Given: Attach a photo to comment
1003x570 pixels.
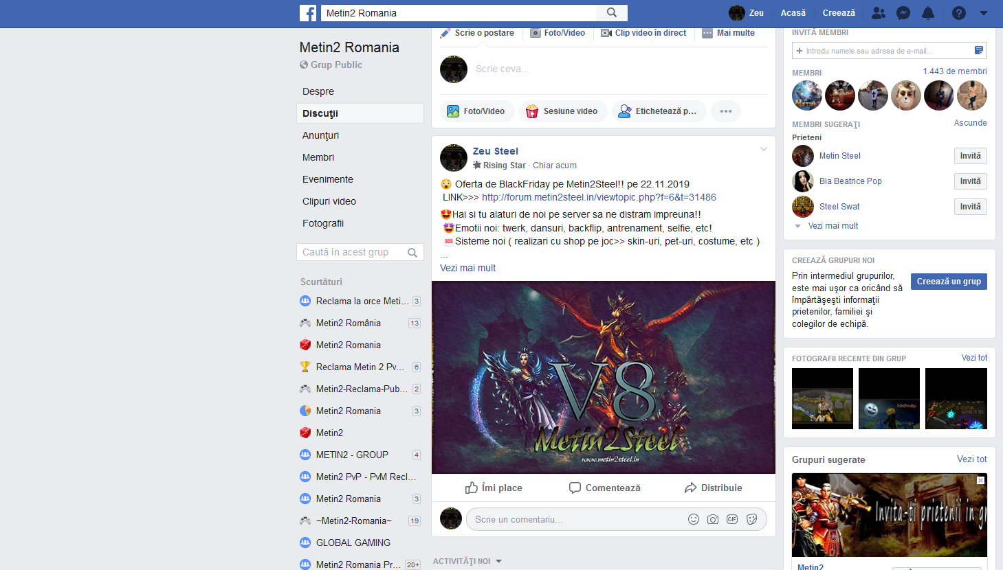Looking at the screenshot, I should 713,519.
